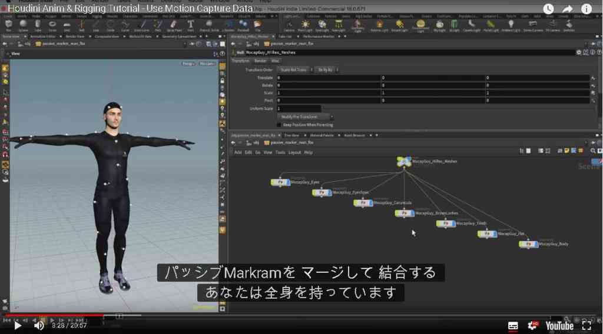Create an Area Light from the shelf

pyautogui.click(x=339, y=26)
